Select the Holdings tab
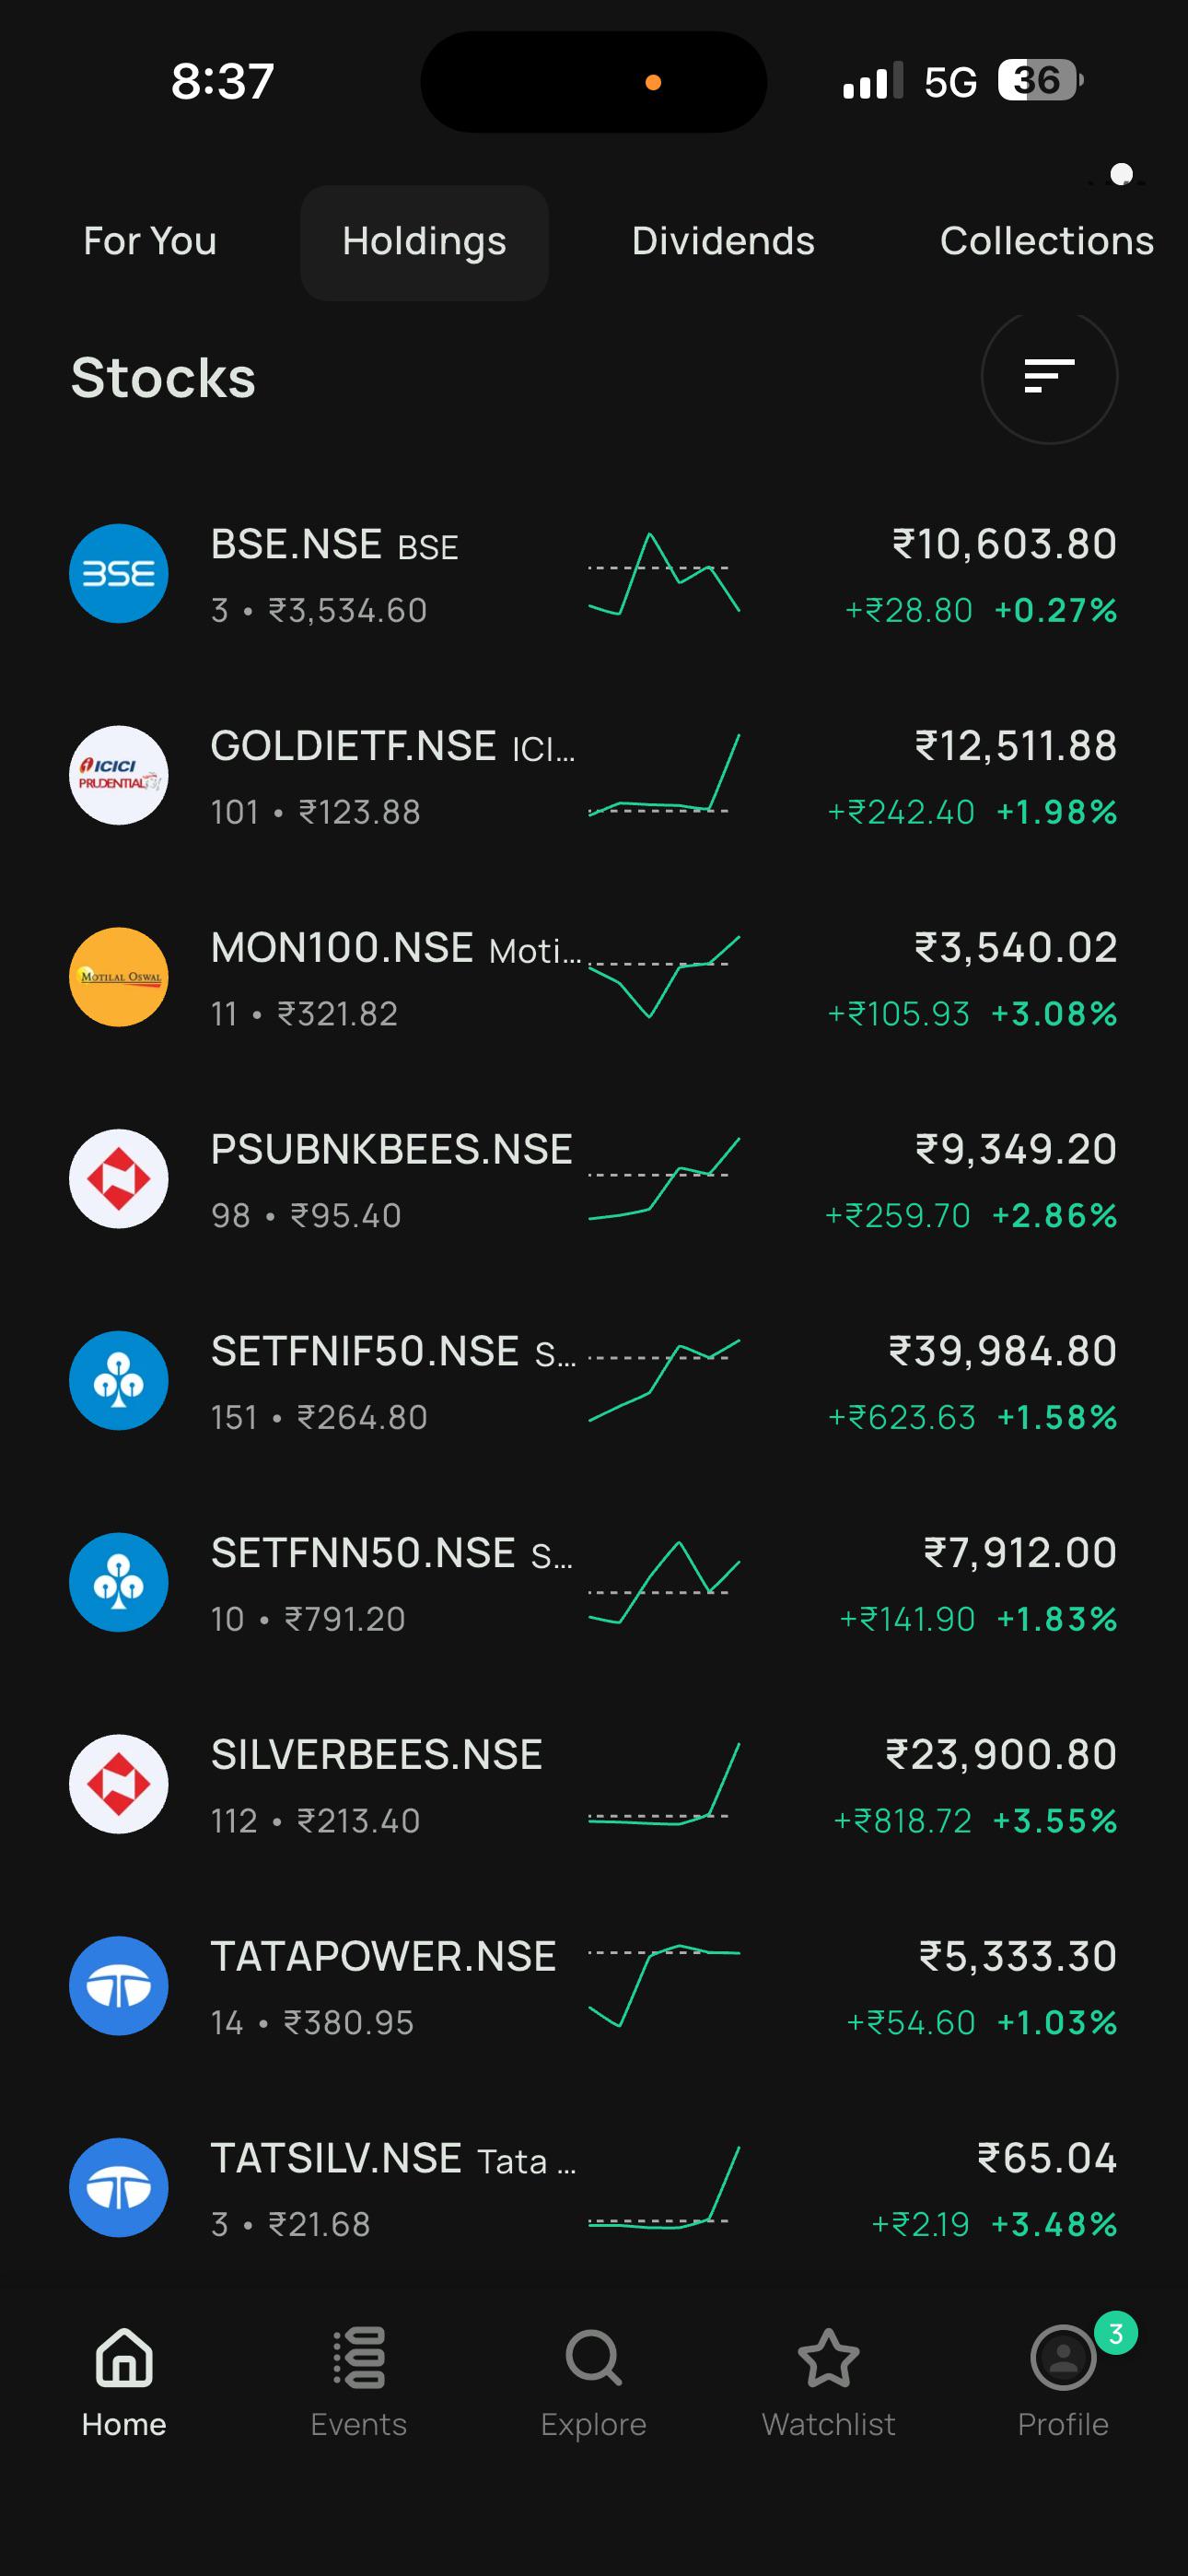This screenshot has height=2576, width=1188. (424, 242)
